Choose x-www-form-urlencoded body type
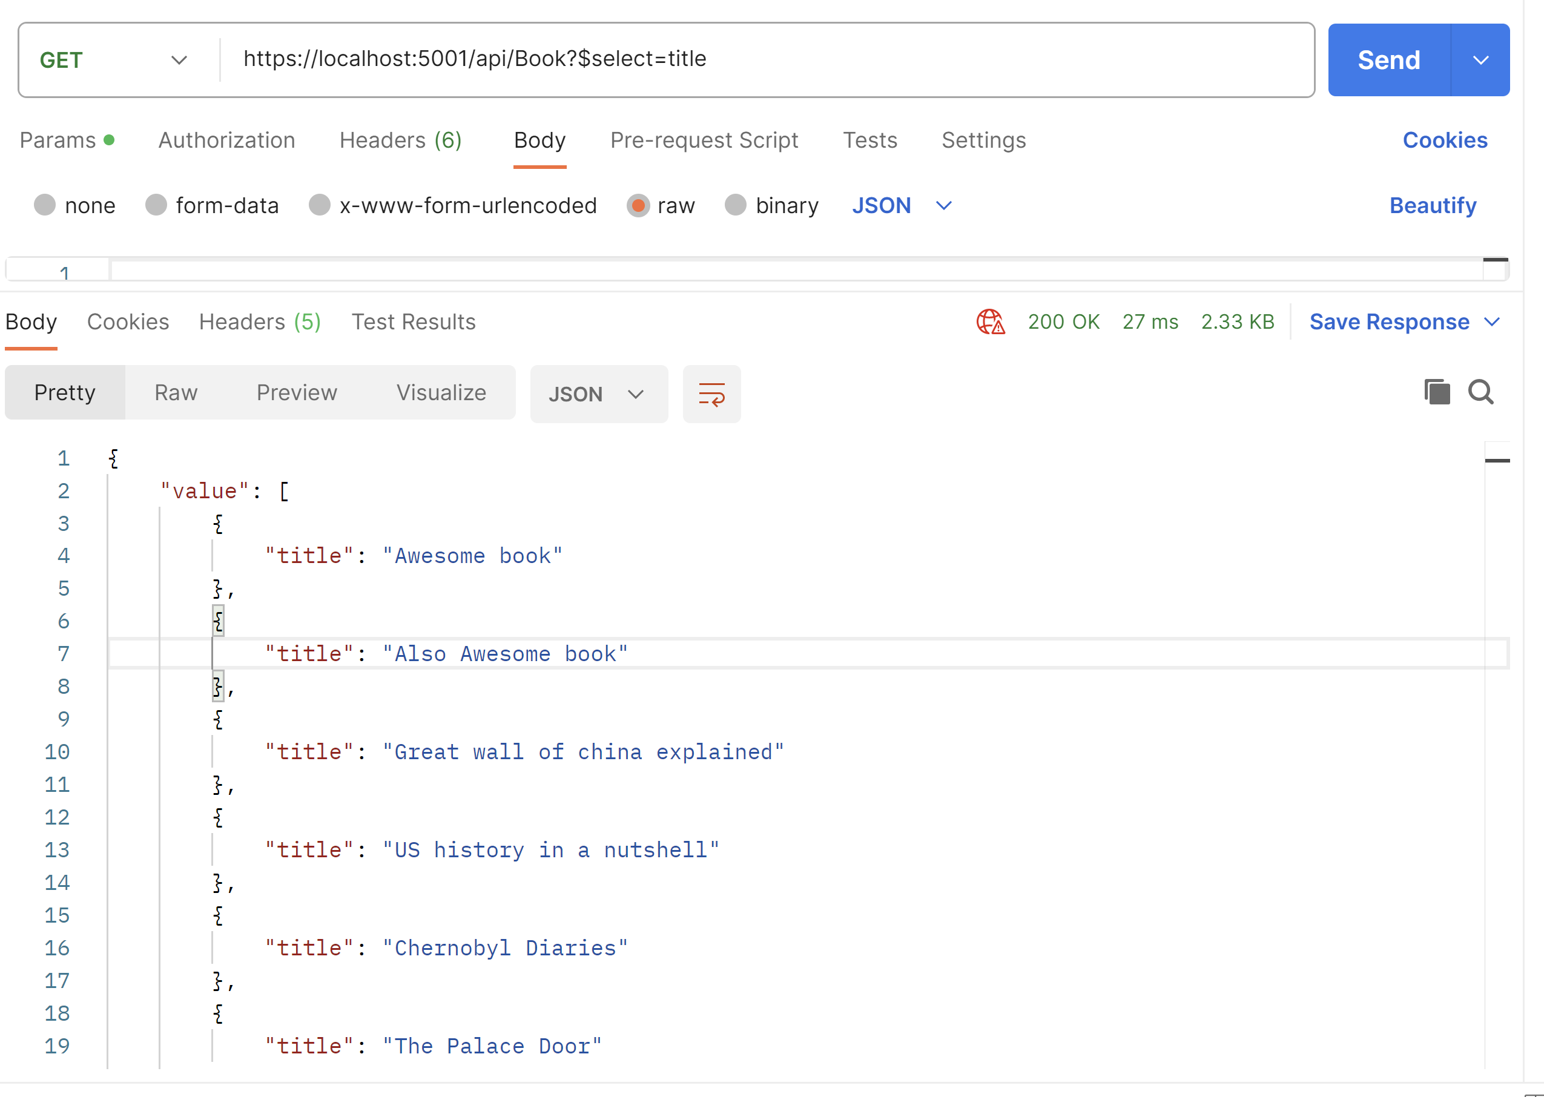This screenshot has height=1097, width=1544. pyautogui.click(x=319, y=205)
